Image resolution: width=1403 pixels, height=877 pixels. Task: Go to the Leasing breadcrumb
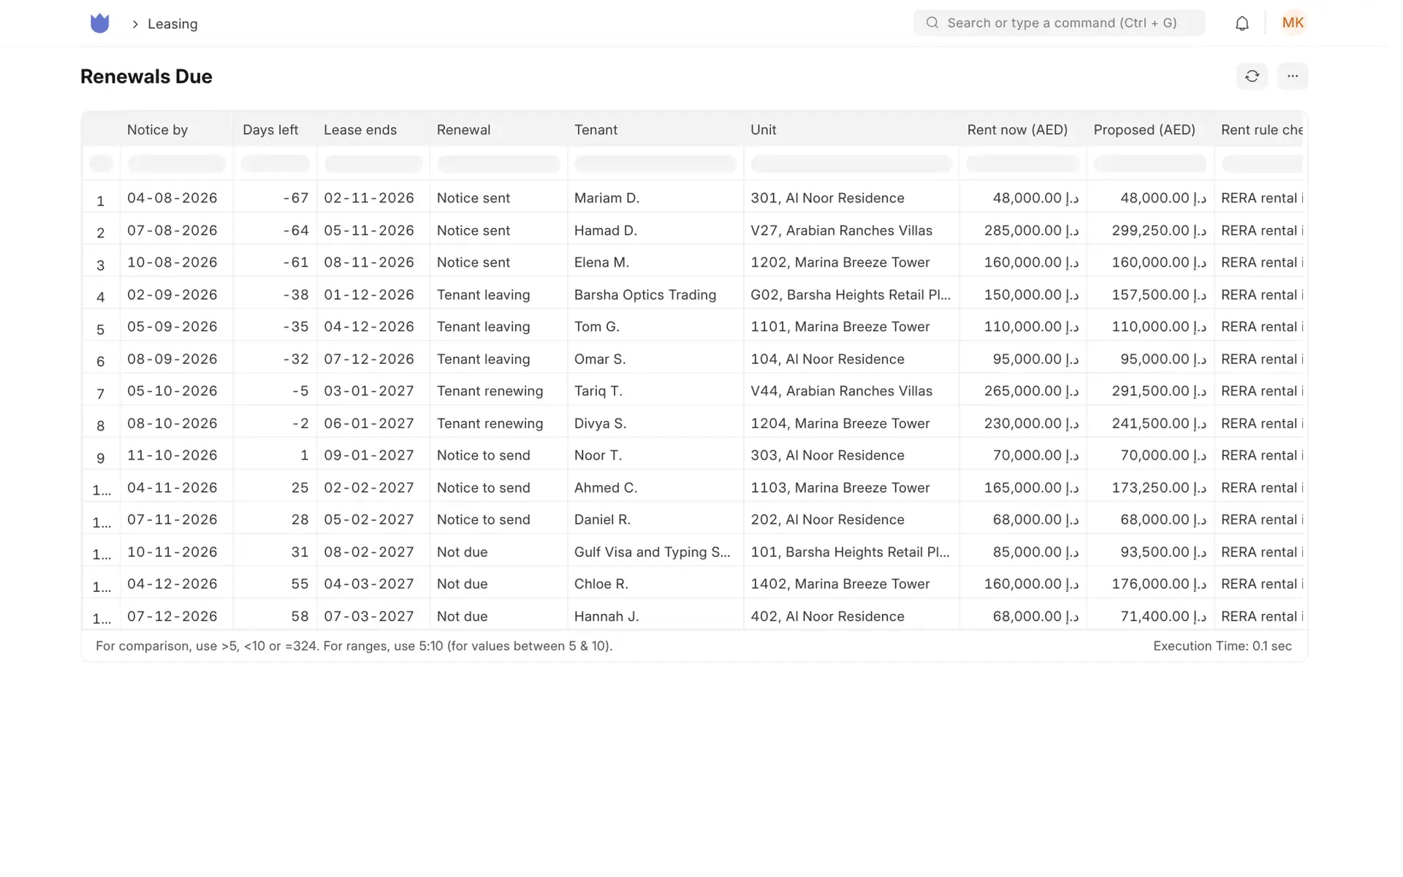(x=172, y=24)
